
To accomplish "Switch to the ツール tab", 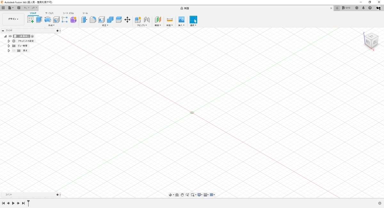I will click(x=85, y=13).
